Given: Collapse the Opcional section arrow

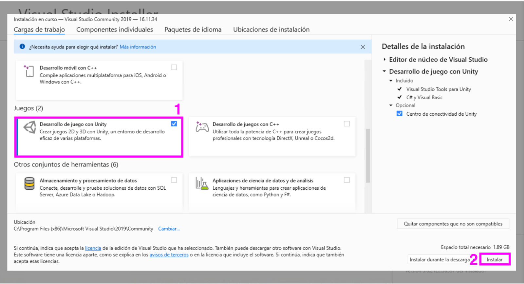Looking at the screenshot, I should tap(391, 105).
